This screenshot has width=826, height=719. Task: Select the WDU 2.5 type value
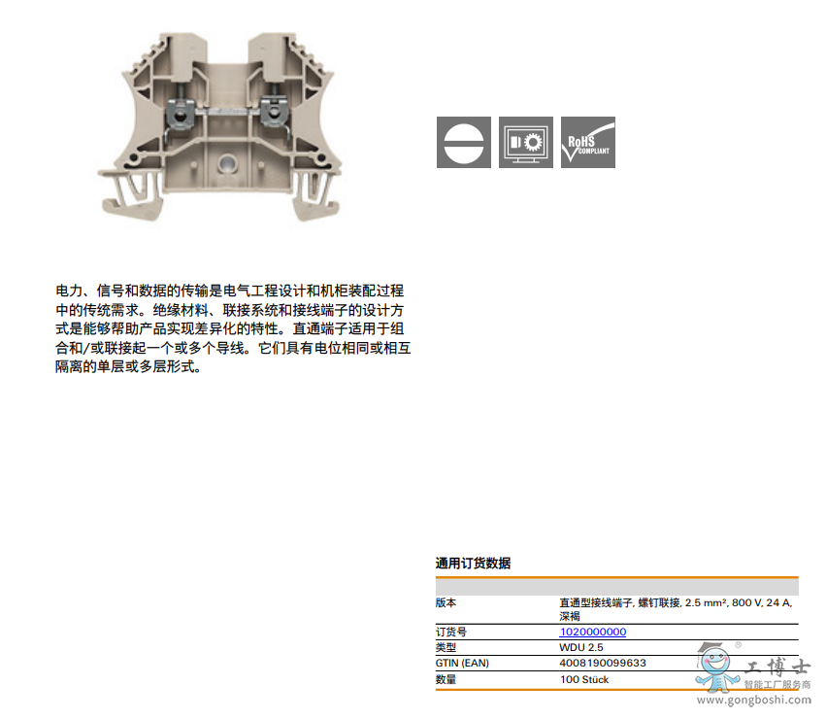581,647
